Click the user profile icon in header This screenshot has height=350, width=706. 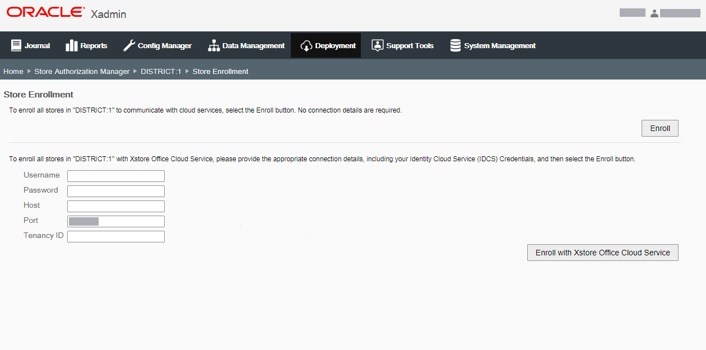[654, 13]
